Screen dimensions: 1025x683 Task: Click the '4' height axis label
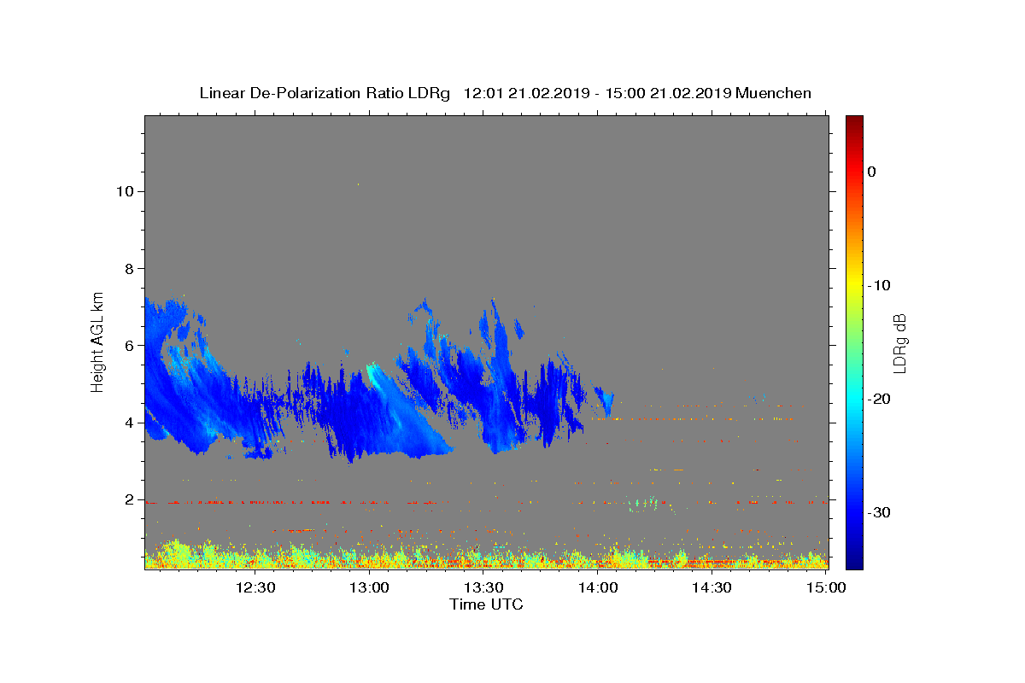click(x=130, y=423)
